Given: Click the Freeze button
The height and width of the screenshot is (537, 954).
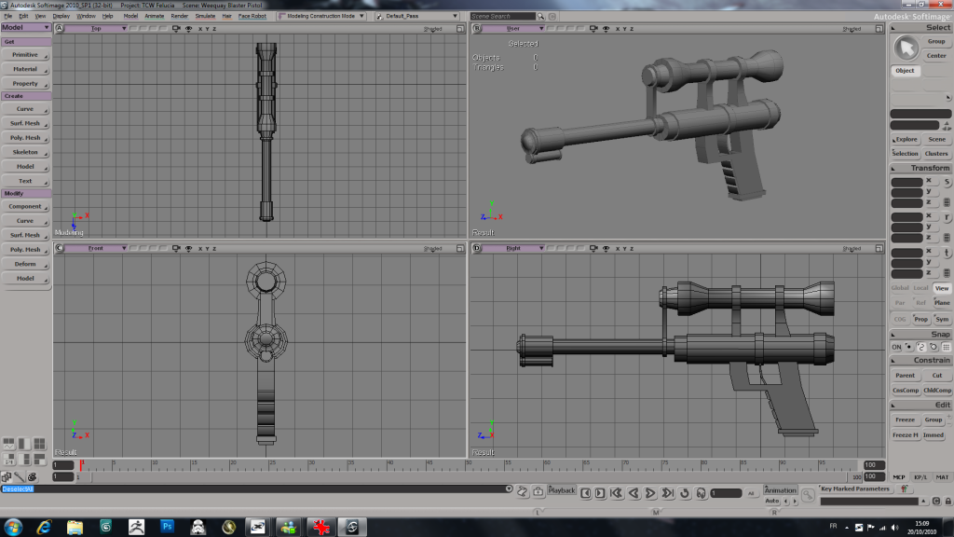Looking at the screenshot, I should [905, 420].
